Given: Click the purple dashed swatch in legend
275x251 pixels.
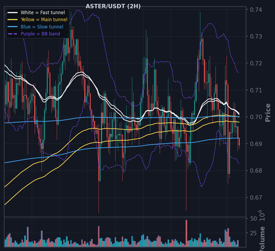Looking at the screenshot, I should tap(13, 34).
